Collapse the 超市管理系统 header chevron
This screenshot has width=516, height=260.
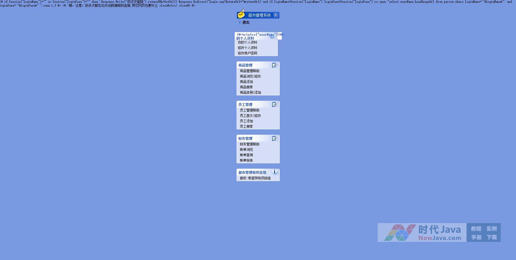click(x=276, y=15)
